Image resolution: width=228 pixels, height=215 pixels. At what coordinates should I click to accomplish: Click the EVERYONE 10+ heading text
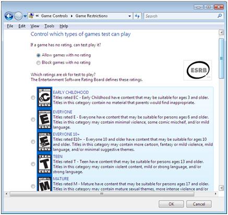coord(66,134)
